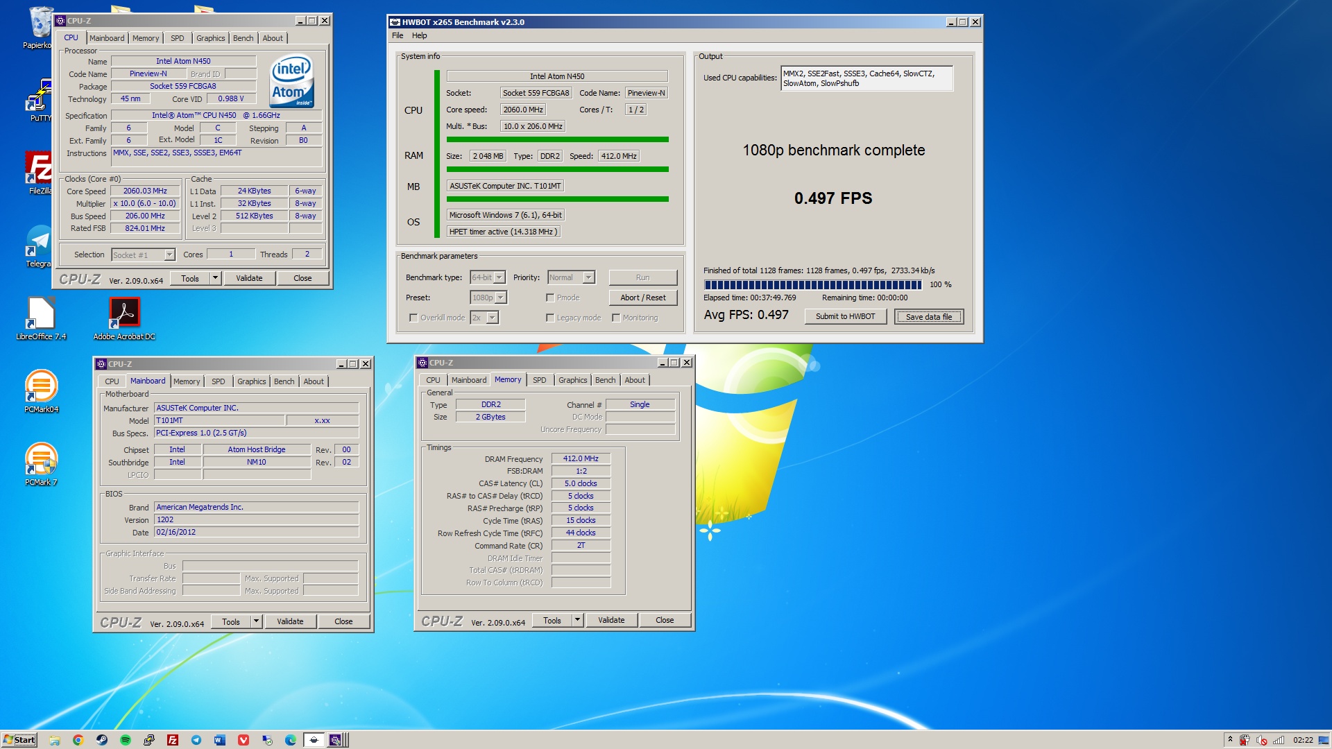
Task: Open the Benchmark type 64-bit dropdown
Action: pyautogui.click(x=488, y=277)
